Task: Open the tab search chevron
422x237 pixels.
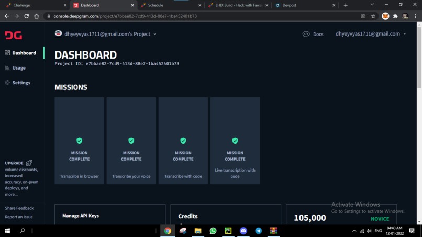Action: coord(372,5)
